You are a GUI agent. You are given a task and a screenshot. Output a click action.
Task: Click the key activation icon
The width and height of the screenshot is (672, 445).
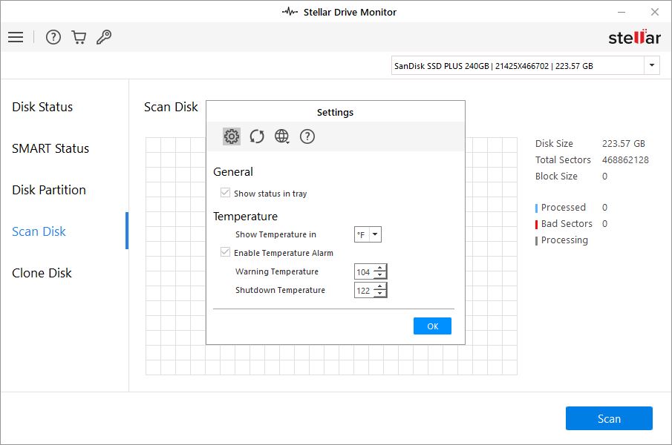click(104, 37)
